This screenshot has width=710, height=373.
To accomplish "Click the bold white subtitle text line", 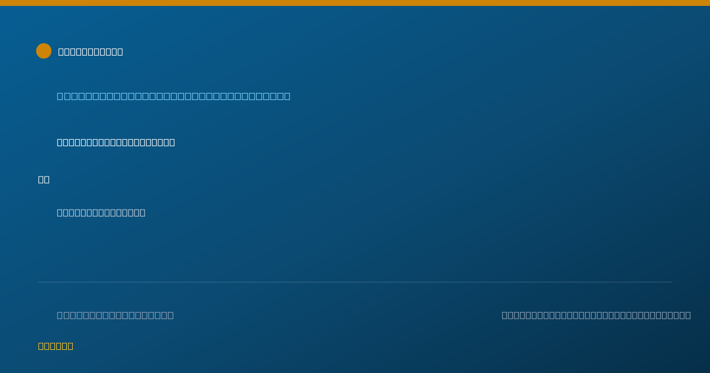I will [x=116, y=142].
